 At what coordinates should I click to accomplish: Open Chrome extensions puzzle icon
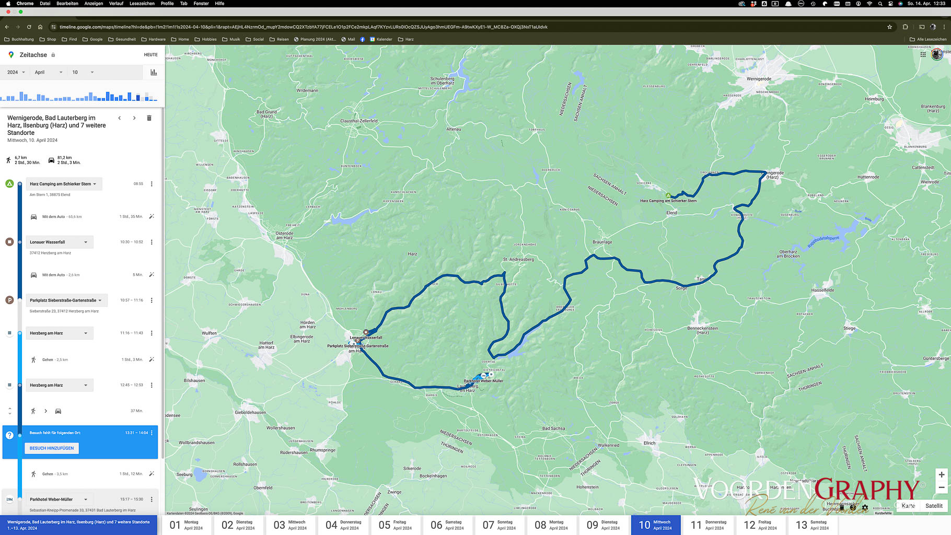coord(905,27)
